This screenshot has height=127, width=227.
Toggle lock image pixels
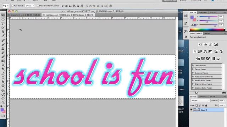tap(200, 105)
